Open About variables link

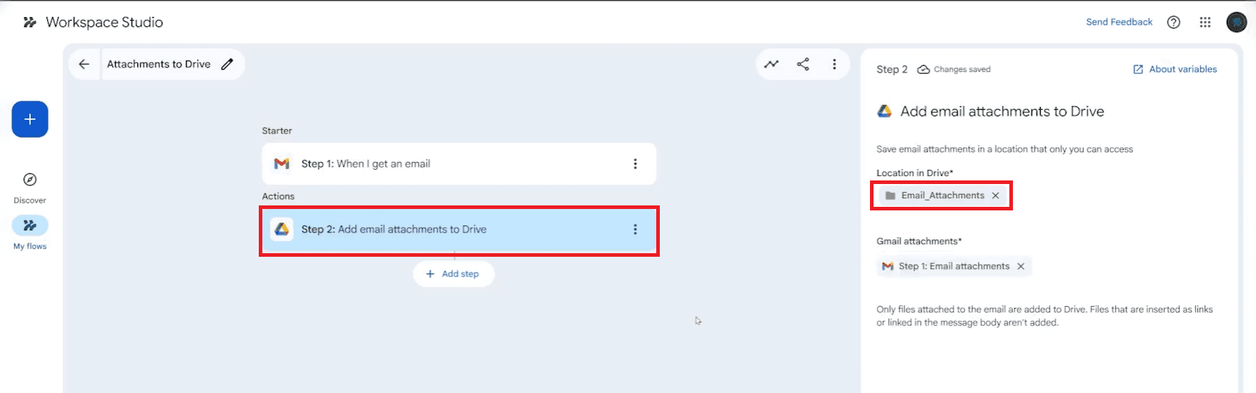[x=1175, y=69]
